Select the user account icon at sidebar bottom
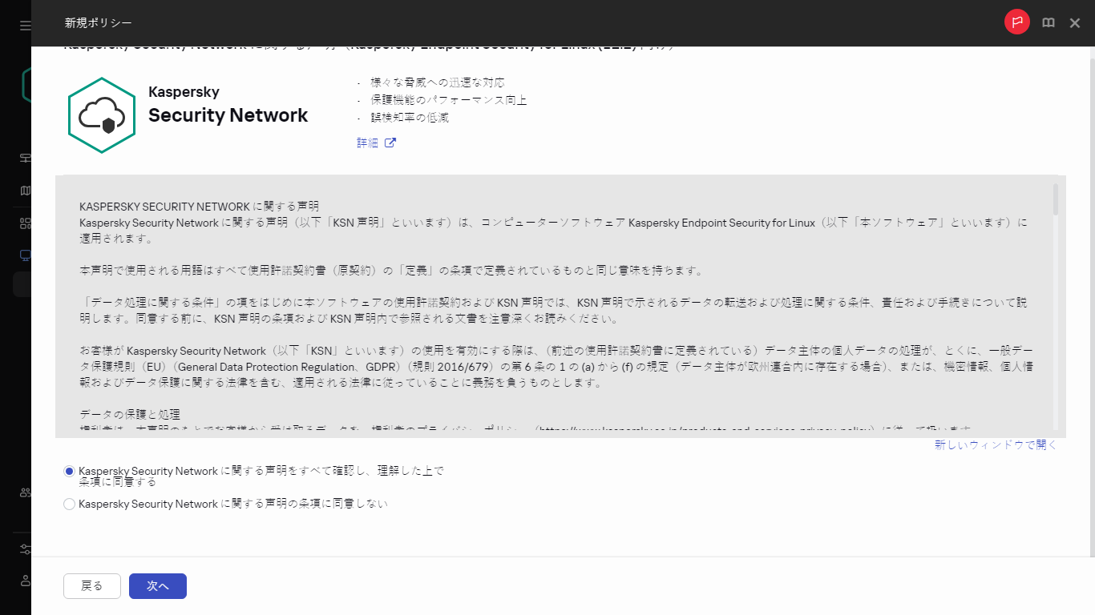Image resolution: width=1095 pixels, height=615 pixels. tap(24, 581)
